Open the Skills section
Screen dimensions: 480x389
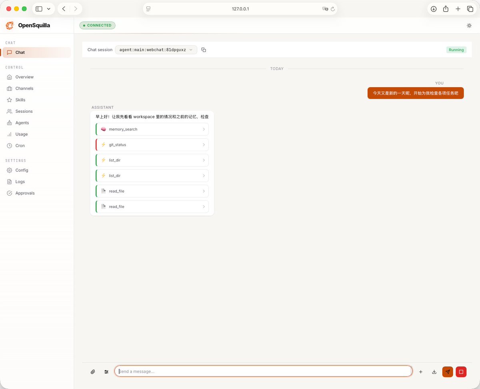tap(36, 100)
